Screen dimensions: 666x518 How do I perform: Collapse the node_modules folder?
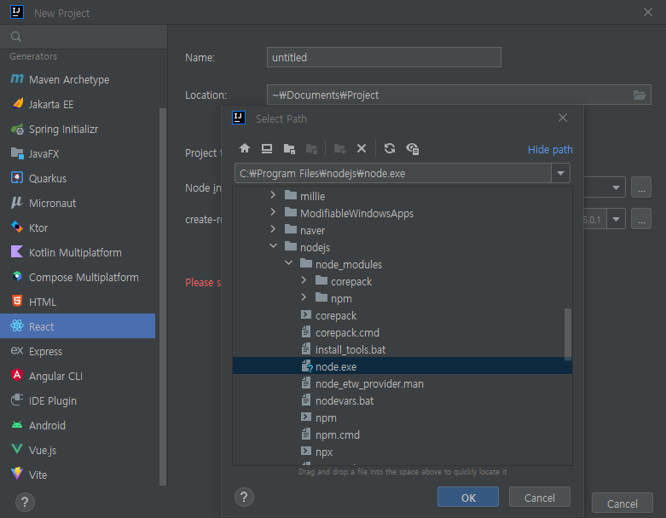tap(289, 263)
